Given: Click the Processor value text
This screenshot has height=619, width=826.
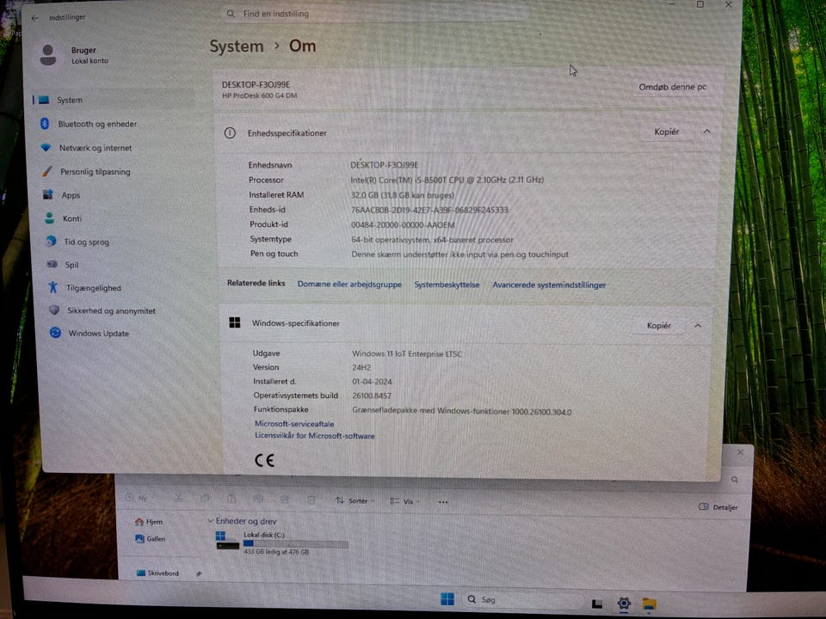Looking at the screenshot, I should [447, 180].
